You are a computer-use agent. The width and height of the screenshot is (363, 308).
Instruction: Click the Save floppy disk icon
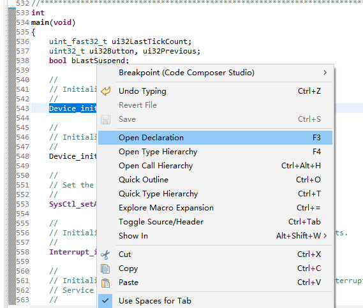(105, 119)
